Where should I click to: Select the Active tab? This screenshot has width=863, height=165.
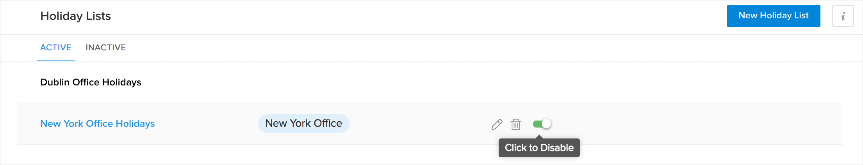56,48
